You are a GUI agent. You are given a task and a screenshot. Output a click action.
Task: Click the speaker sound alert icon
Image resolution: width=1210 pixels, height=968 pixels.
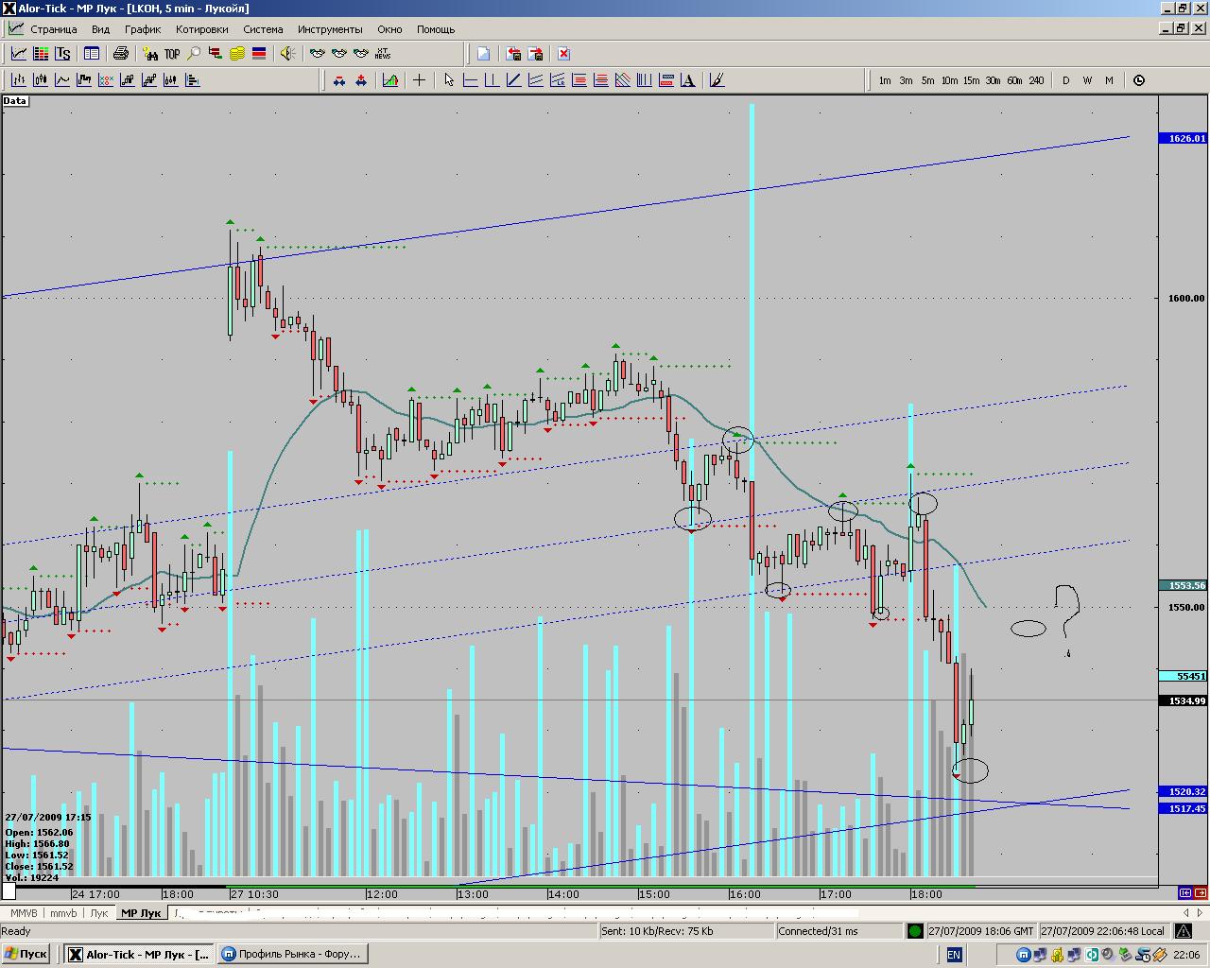pyautogui.click(x=287, y=54)
